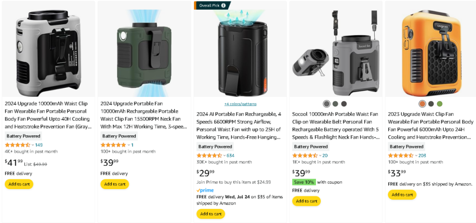Select dark green swatch for Socool fan

[x=335, y=104]
